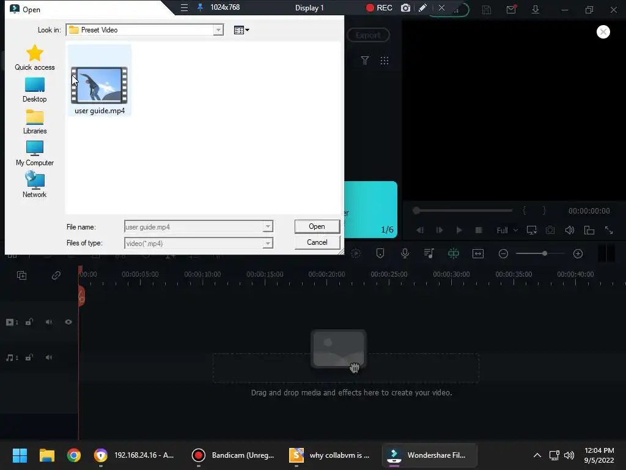Play the preview with frame-step forward button
The height and width of the screenshot is (470, 626).
click(439, 230)
